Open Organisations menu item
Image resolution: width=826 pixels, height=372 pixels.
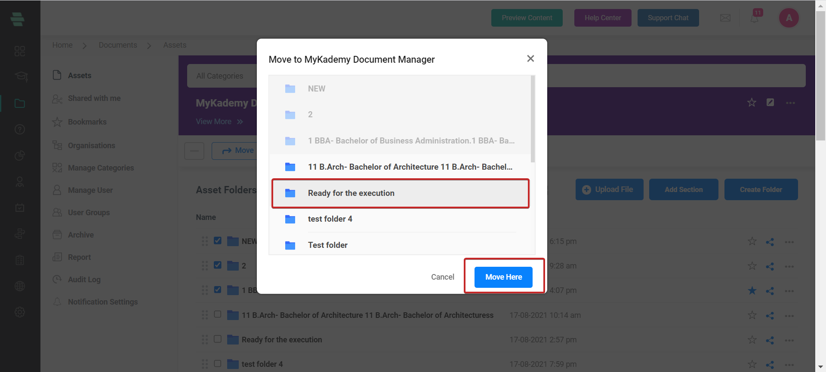tap(83, 146)
